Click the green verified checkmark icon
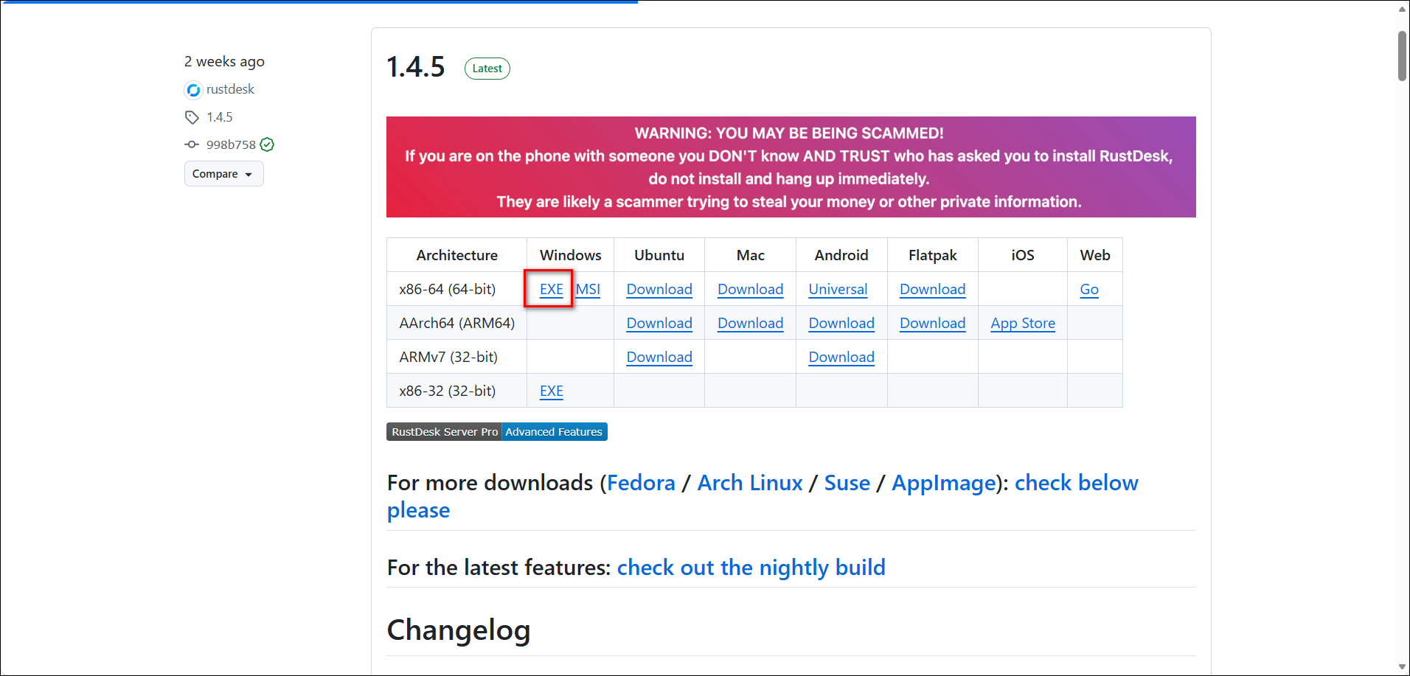The height and width of the screenshot is (676, 1410). point(267,144)
